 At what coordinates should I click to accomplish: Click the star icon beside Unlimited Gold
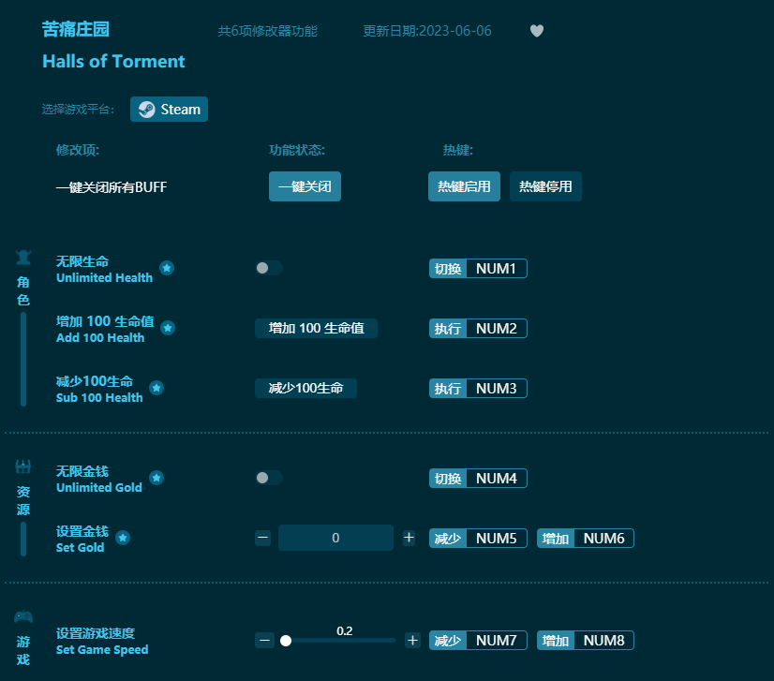coord(156,478)
